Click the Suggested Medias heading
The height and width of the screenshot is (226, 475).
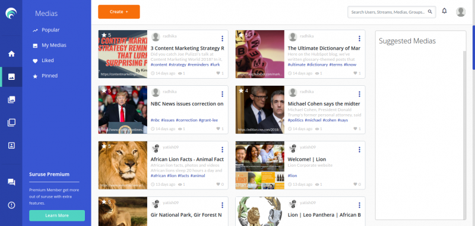(x=407, y=41)
